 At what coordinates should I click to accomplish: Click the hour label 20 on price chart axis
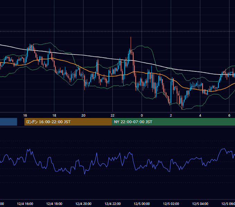(x=83, y=116)
